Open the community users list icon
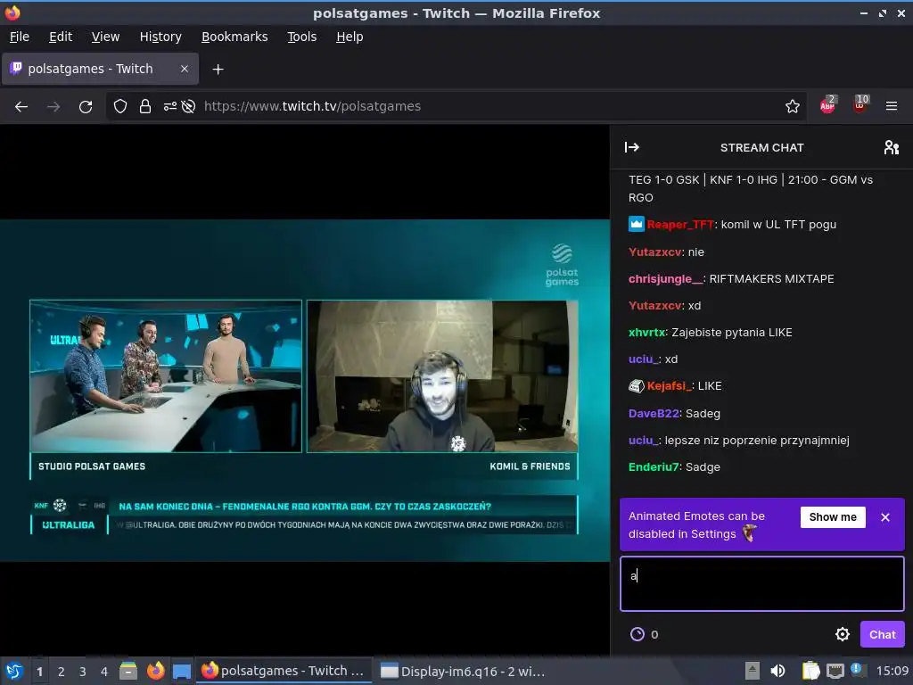This screenshot has height=685, width=913. point(891,147)
